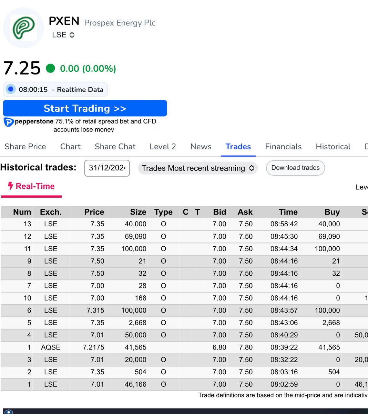Click size 69,090 in trade 12
This screenshot has width=368, height=414.
tap(135, 236)
